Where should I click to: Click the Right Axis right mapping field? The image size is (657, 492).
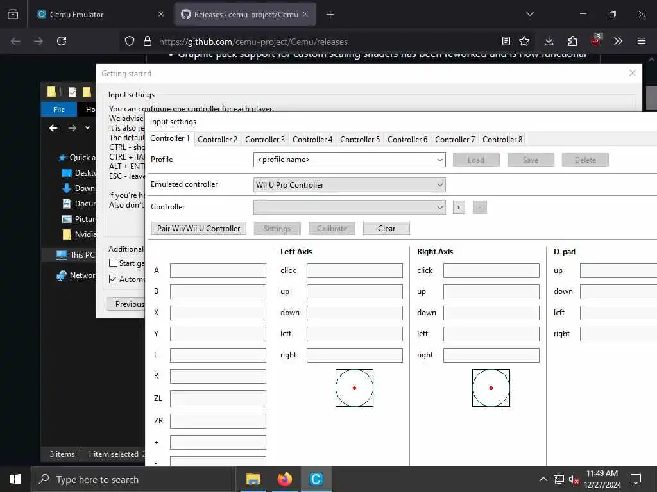pos(491,355)
